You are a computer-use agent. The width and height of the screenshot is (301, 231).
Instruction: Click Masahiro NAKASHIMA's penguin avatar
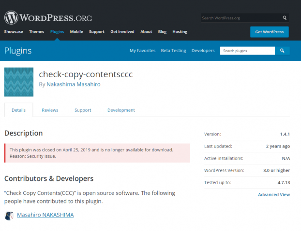point(9,216)
